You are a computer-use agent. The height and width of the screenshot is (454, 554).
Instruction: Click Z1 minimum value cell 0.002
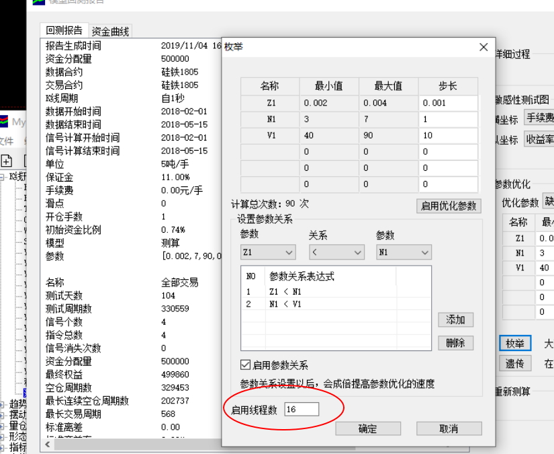pos(329,103)
